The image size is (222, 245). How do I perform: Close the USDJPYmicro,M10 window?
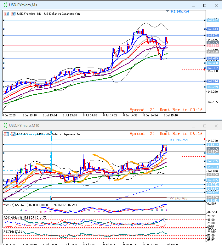[216, 126]
